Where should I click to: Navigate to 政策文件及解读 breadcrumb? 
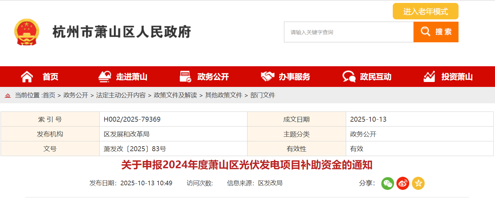tap(176, 95)
